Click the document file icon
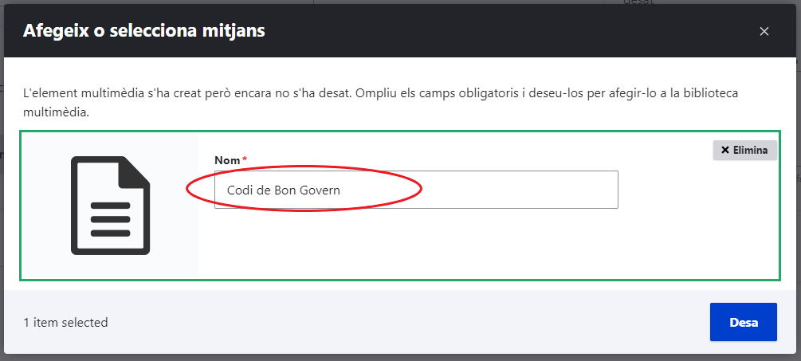The width and height of the screenshot is (801, 361). click(x=110, y=206)
